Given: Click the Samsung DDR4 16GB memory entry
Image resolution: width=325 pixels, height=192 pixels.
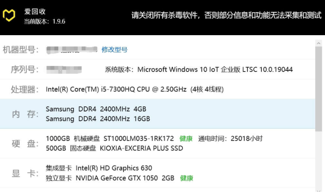Looking at the screenshot, I should (98, 118).
